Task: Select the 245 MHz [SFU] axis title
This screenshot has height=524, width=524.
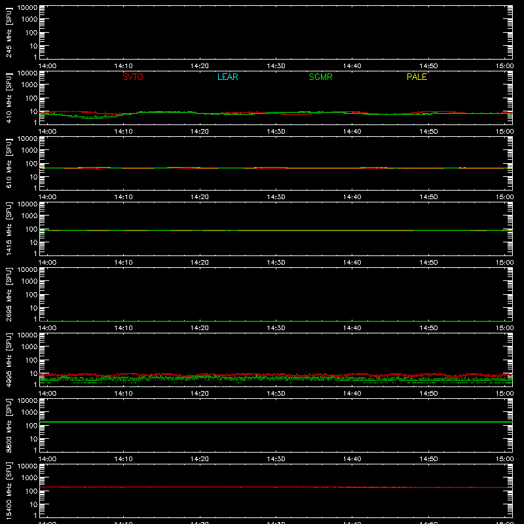Action: pyautogui.click(x=9, y=32)
